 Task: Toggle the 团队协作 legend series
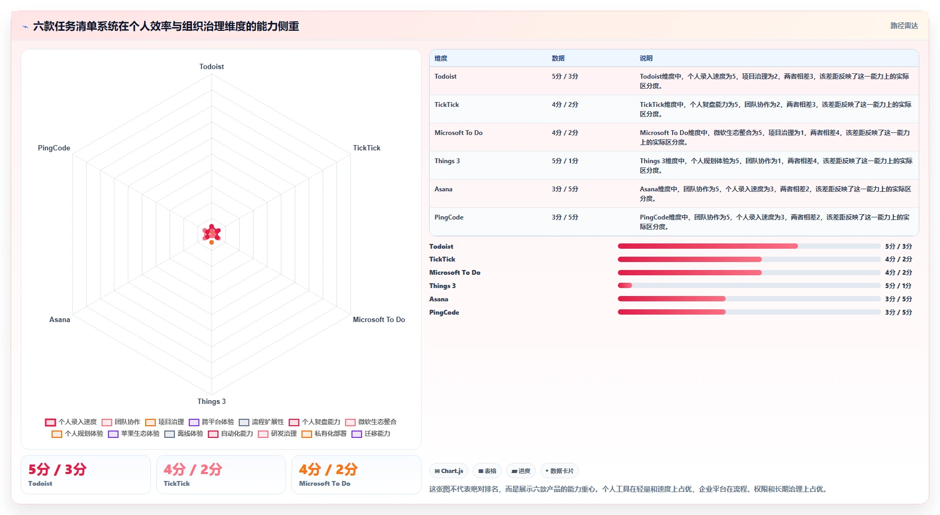pyautogui.click(x=121, y=422)
